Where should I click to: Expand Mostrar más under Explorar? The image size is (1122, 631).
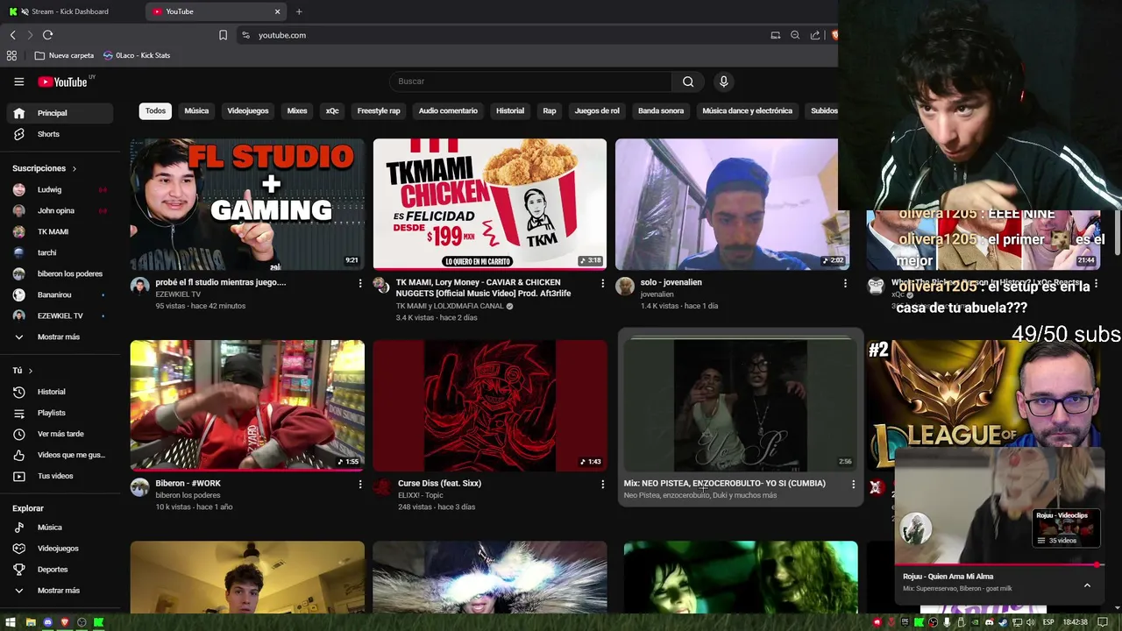coord(60,591)
